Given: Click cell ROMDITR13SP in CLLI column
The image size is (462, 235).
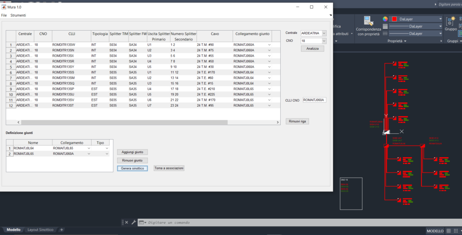Looking at the screenshot, I should pyautogui.click(x=72, y=89).
